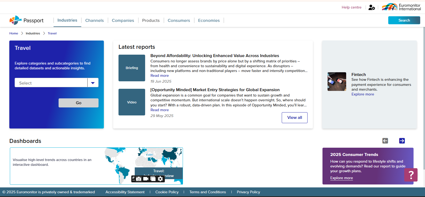Click the gear icon in capture toolbar

tap(160, 179)
